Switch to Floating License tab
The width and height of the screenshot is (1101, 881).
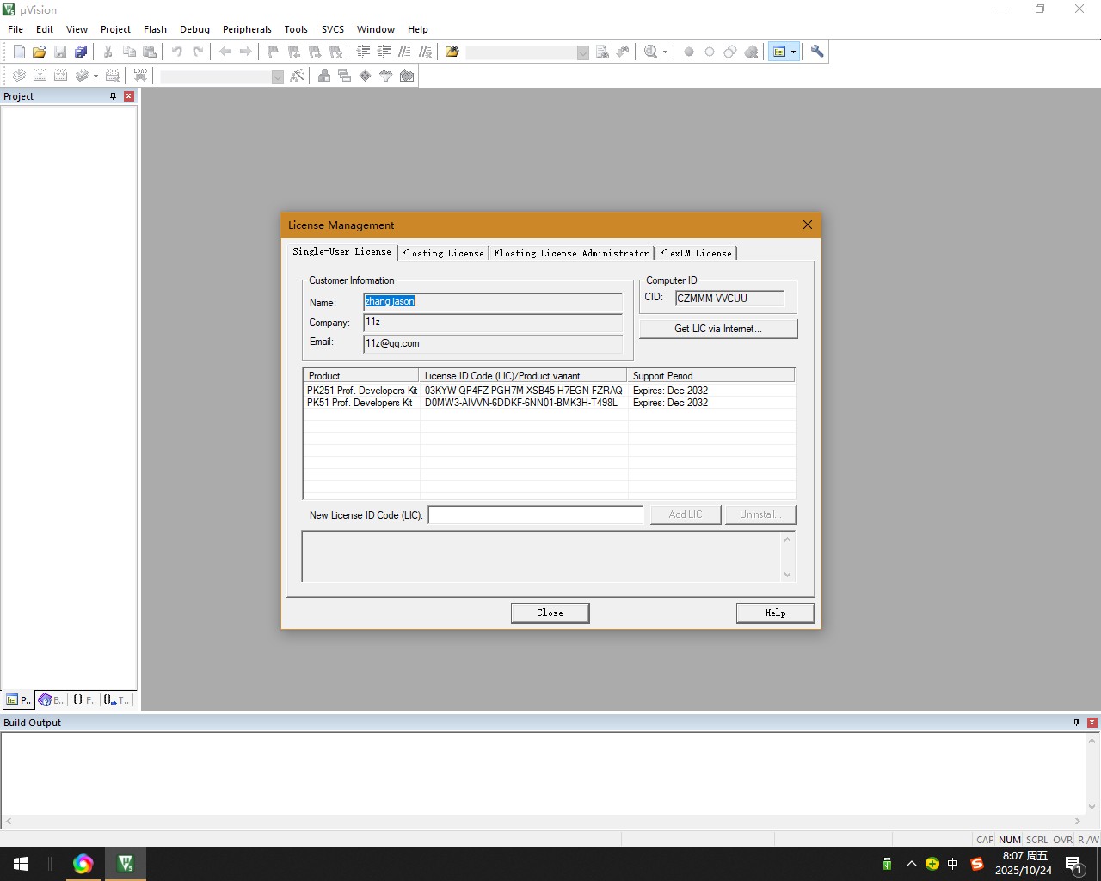[442, 253]
